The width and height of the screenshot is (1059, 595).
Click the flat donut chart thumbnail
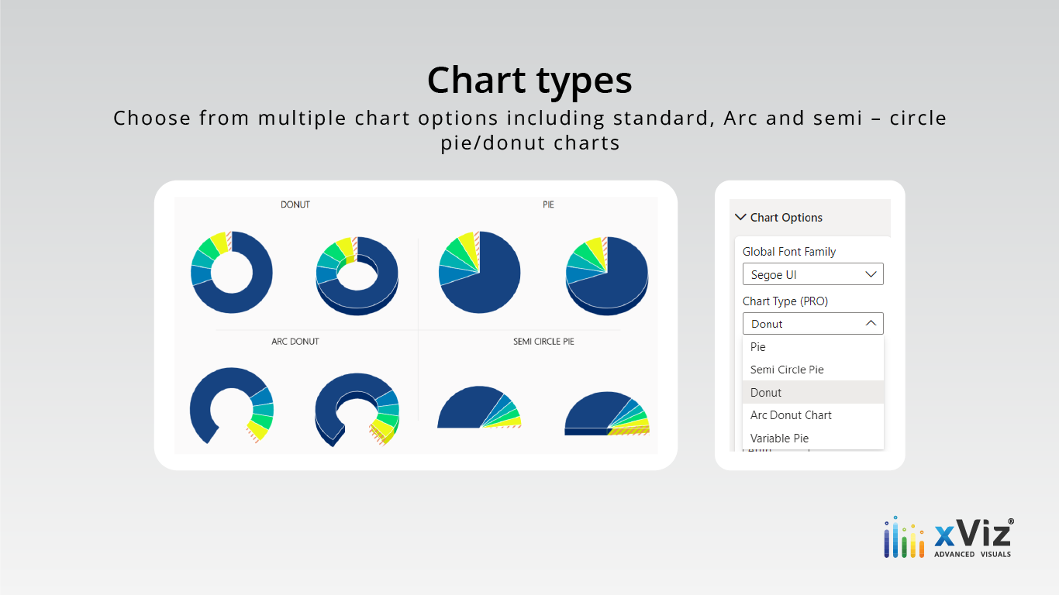coord(232,272)
